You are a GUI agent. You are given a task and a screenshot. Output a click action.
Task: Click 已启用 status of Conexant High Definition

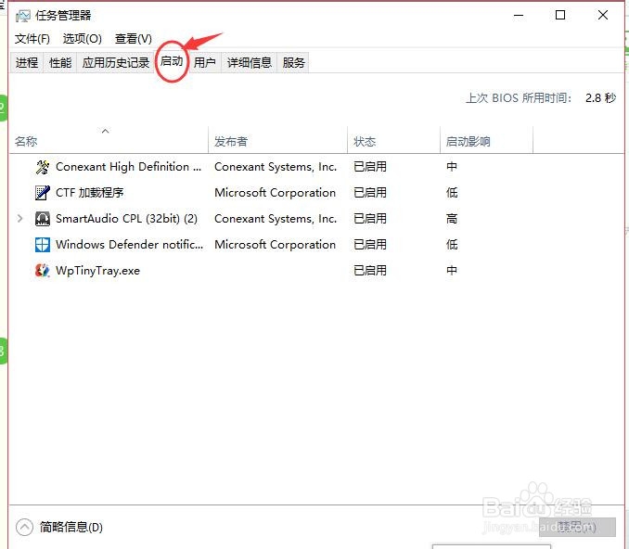pyautogui.click(x=370, y=167)
